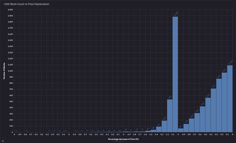Click the y-axis tick label 1,000
Screen dimensions: 236x143
pos(10,71)
